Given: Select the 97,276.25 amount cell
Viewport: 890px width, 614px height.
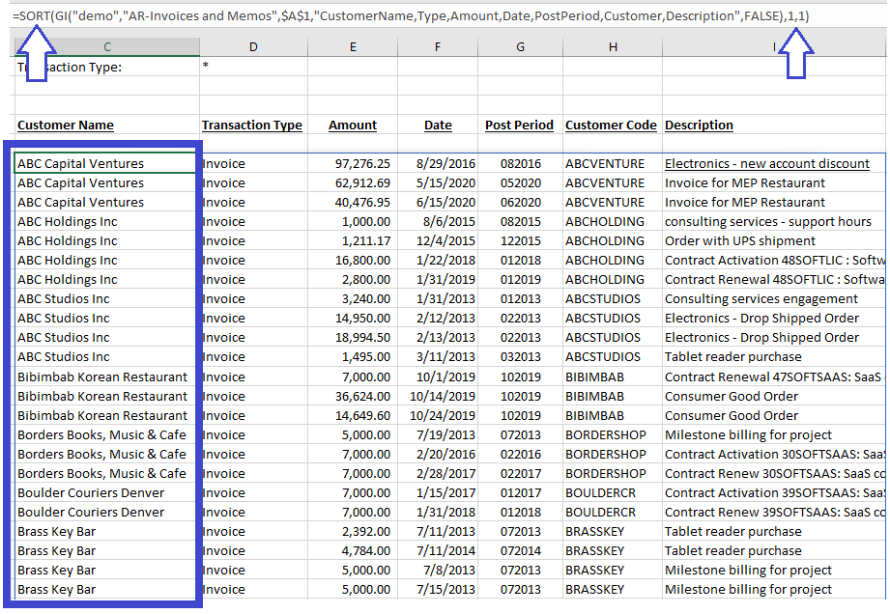Looking at the screenshot, I should point(353,164).
